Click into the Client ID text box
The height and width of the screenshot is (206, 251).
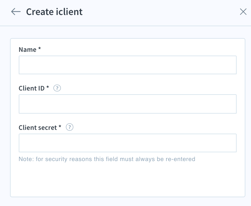pos(128,104)
